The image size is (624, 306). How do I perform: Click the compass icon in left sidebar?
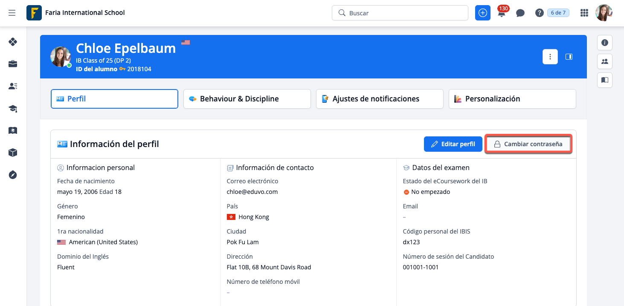click(x=13, y=175)
